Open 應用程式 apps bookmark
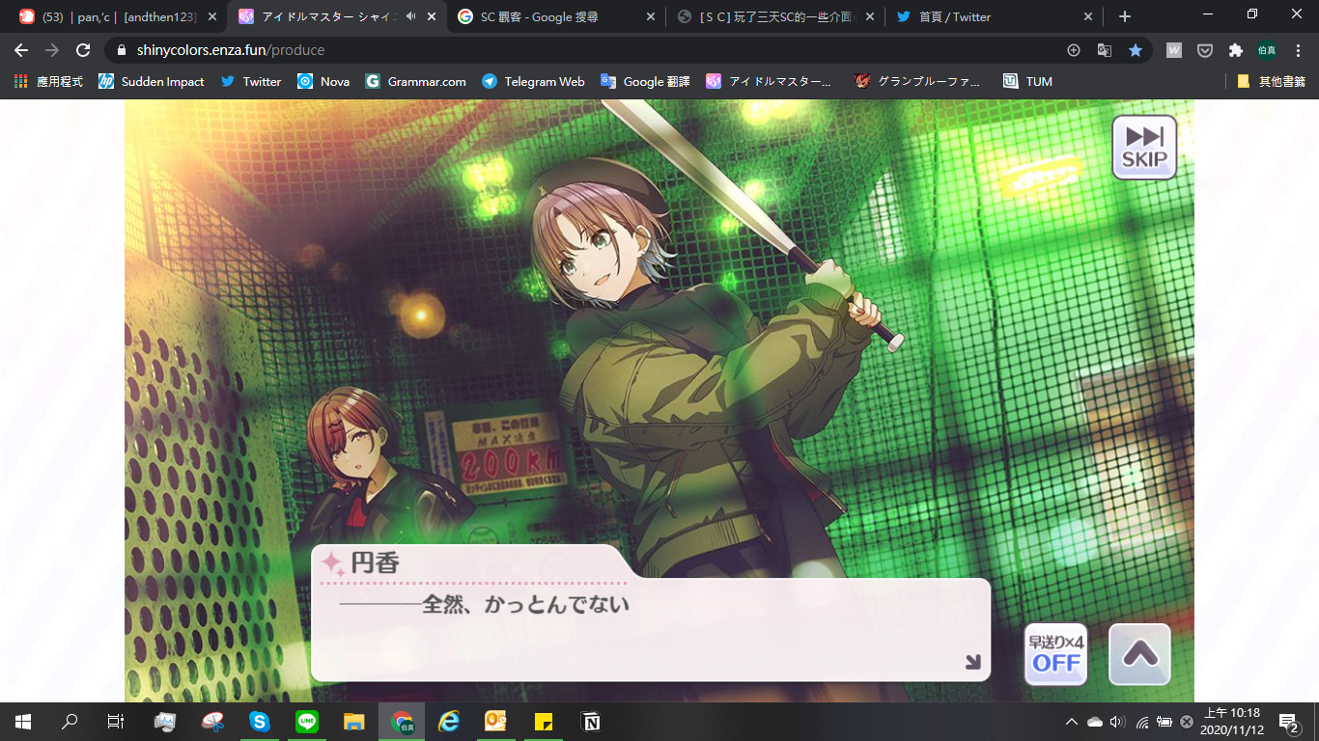Viewport: 1319px width, 741px height. point(48,82)
